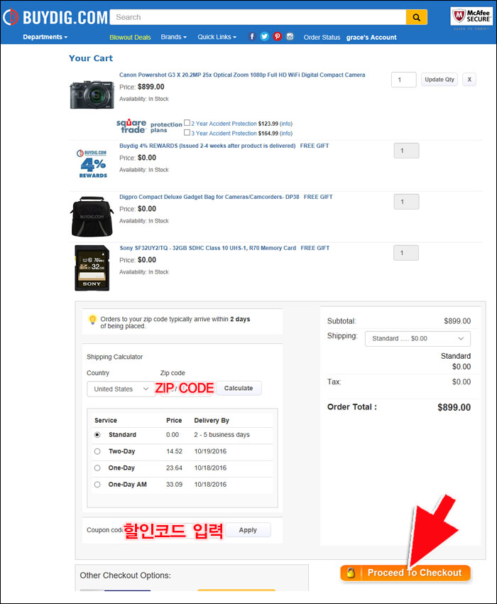Click the search input field
The image size is (497, 604).
click(258, 17)
